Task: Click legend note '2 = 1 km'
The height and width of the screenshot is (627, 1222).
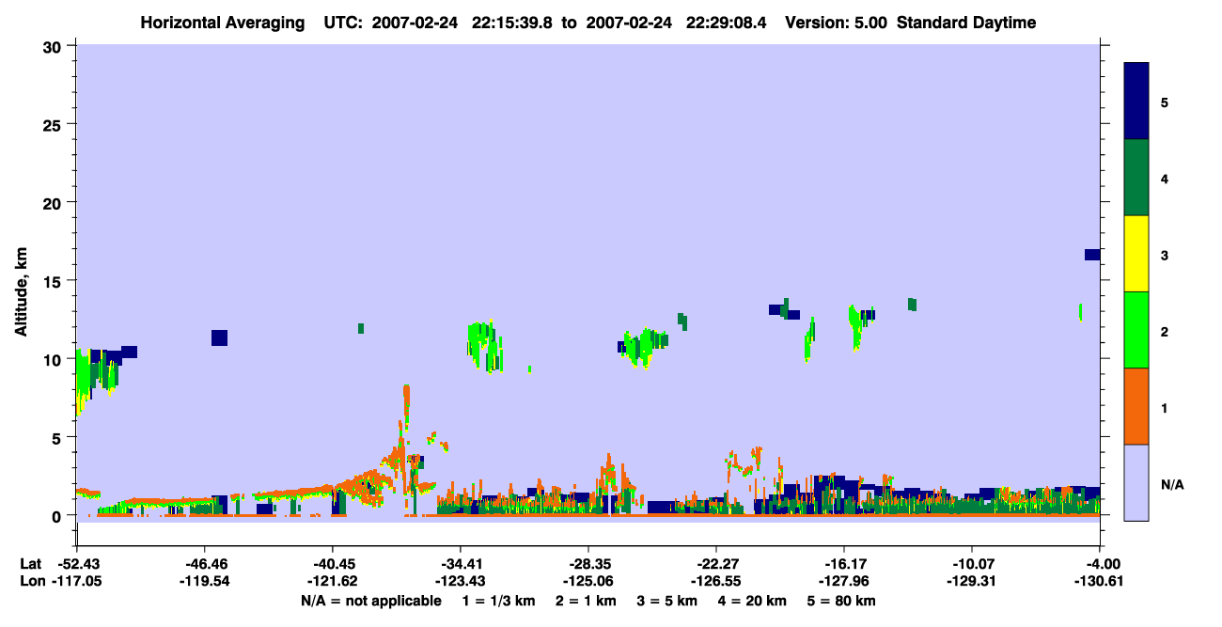Action: 587,601
